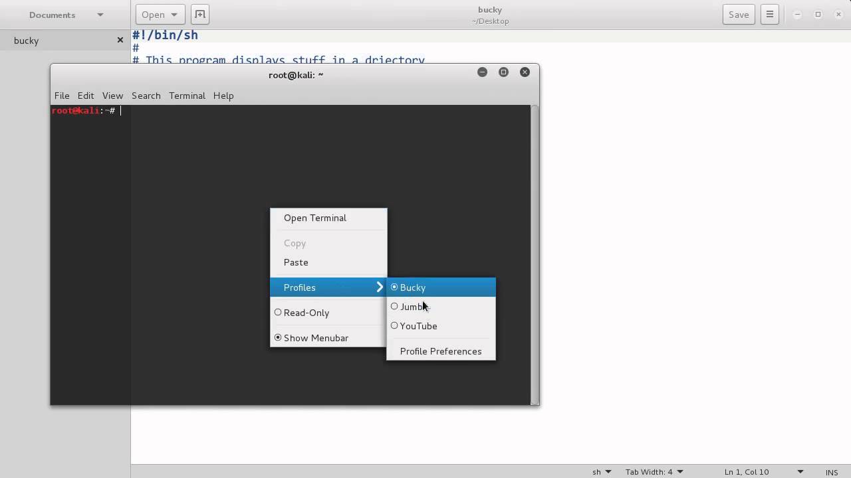Viewport: 851px width, 478px height.
Task: Open the gedit Open button dropdown
Action: pyautogui.click(x=160, y=14)
